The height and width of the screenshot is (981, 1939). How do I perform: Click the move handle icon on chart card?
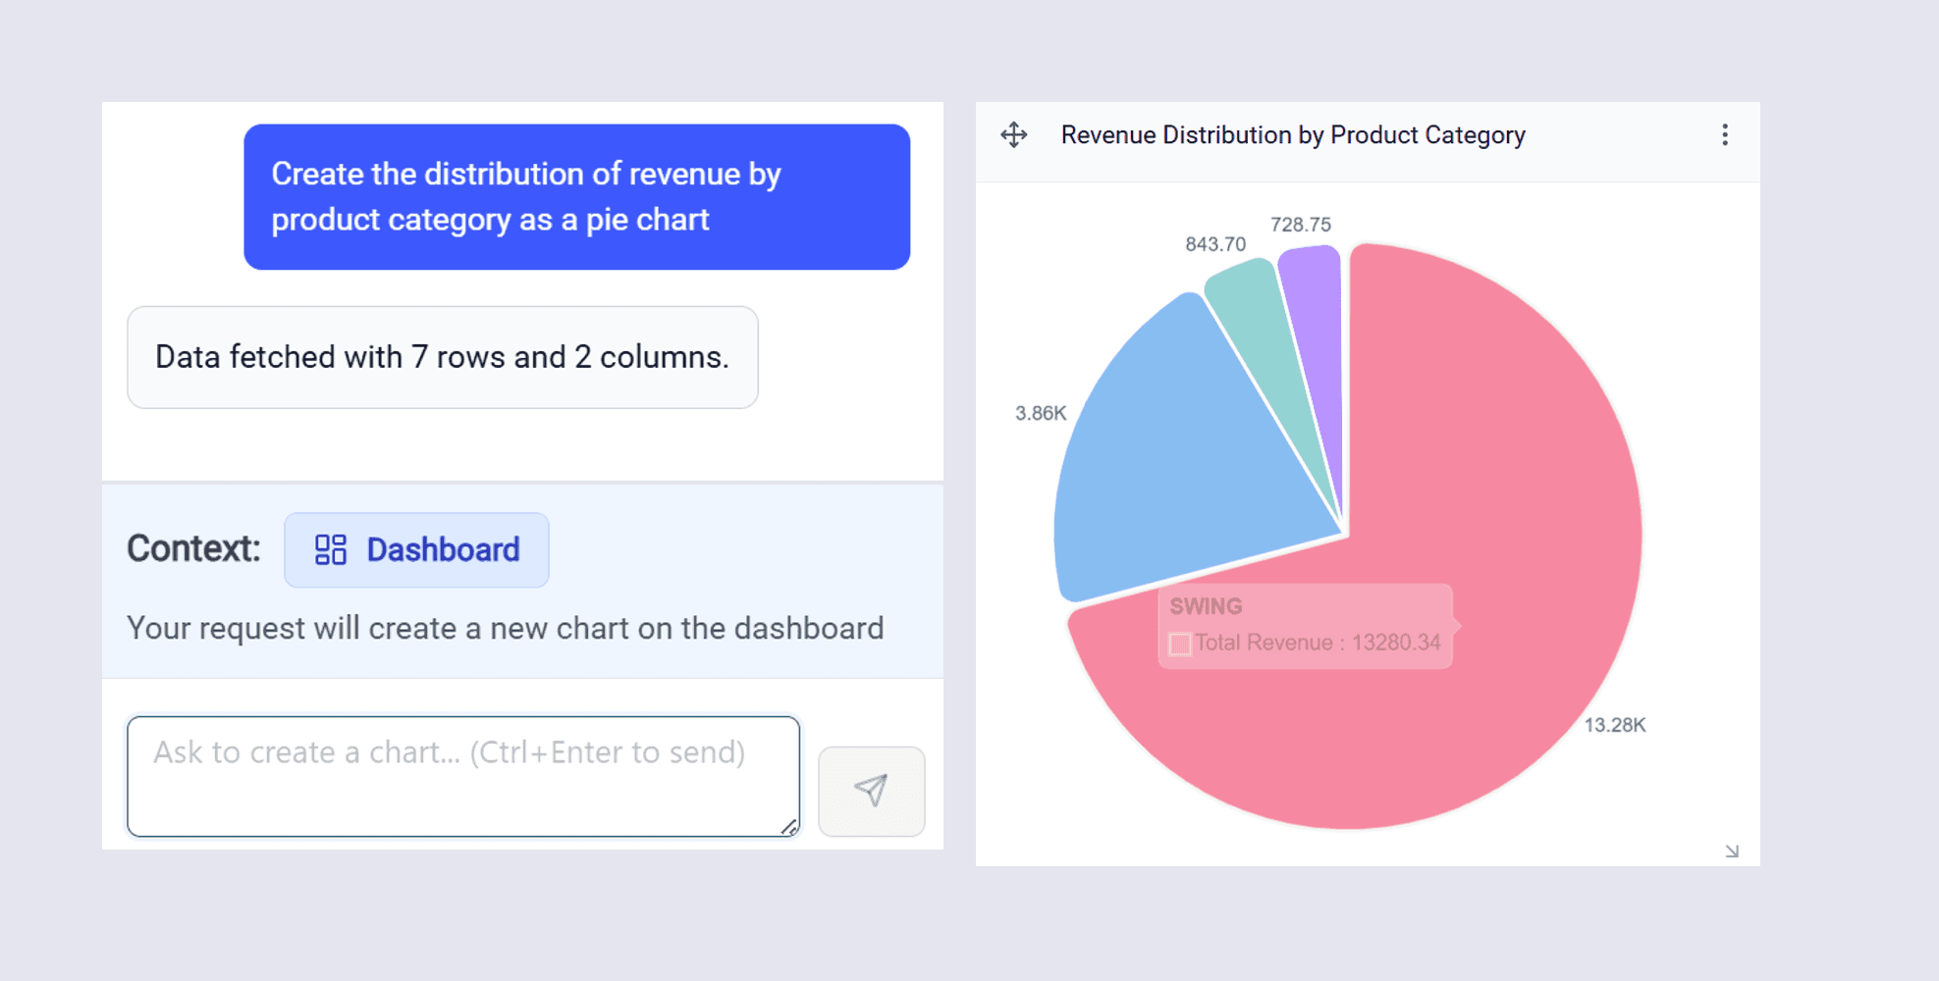[x=1014, y=134]
